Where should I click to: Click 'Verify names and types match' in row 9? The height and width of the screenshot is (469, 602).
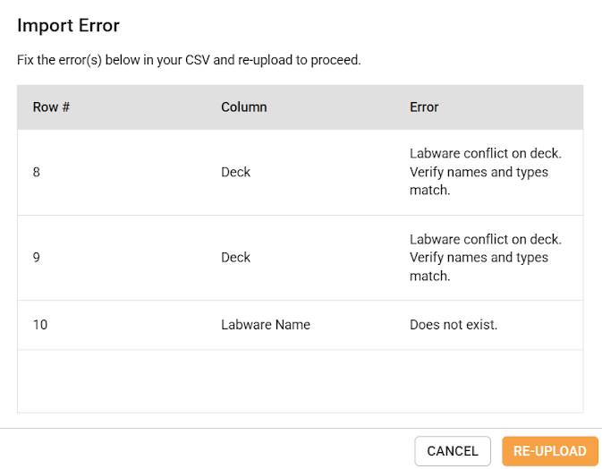point(479,267)
